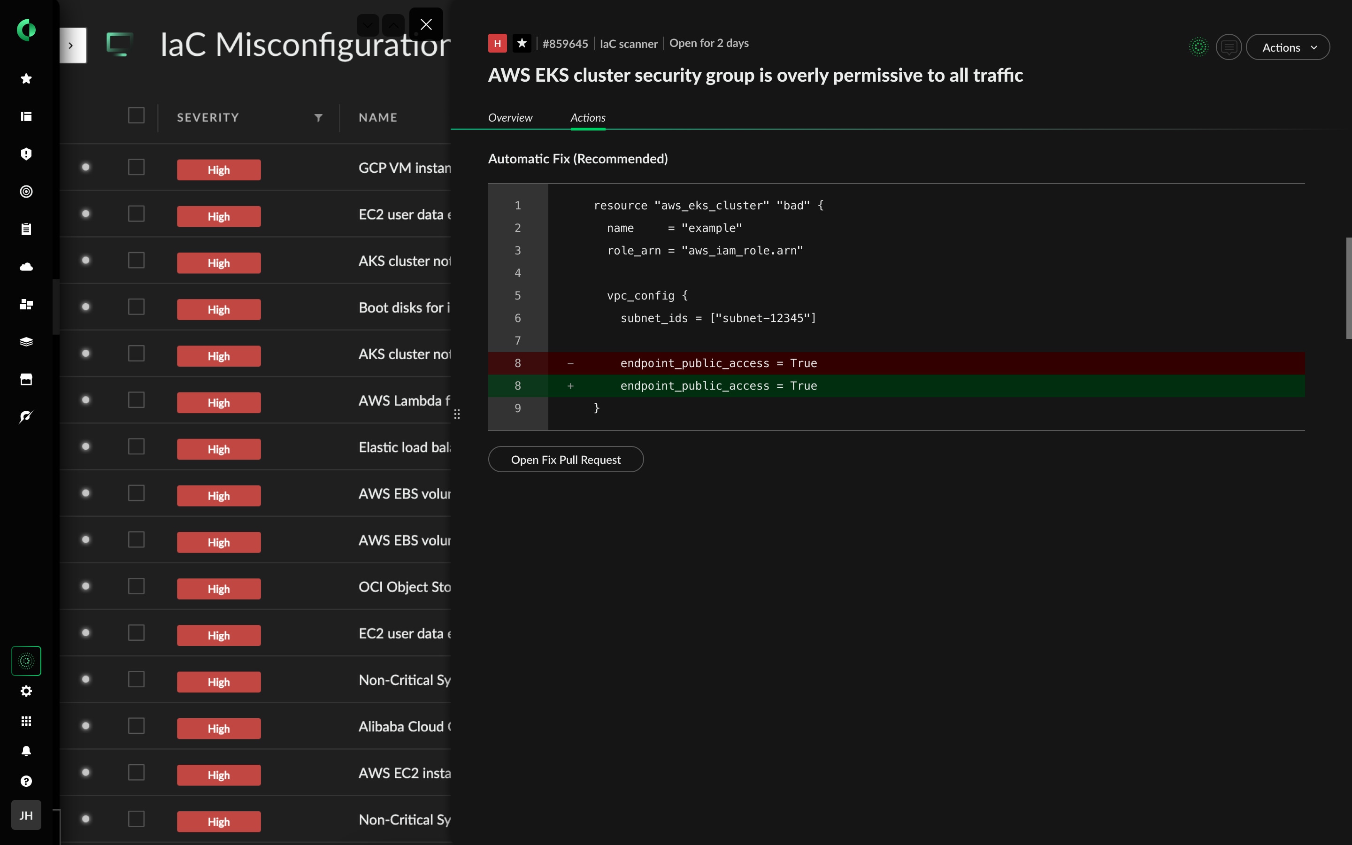Check the checkbox on the GCP VM instance row
The height and width of the screenshot is (845, 1352).
click(136, 167)
